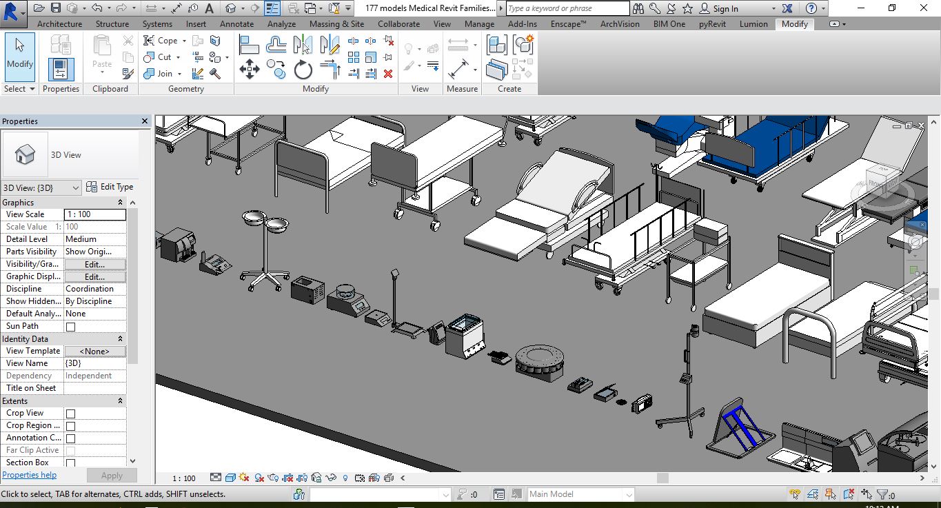This screenshot has width=941, height=508.
Task: Open the Structure ribbon tab
Action: [112, 23]
